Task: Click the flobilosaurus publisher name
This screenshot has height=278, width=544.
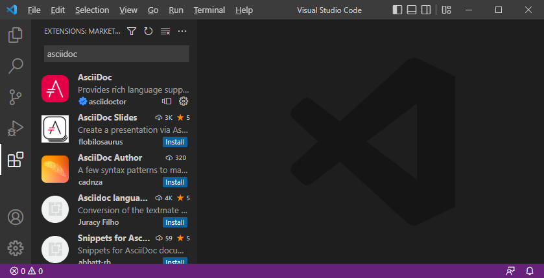Action: pyautogui.click(x=101, y=142)
